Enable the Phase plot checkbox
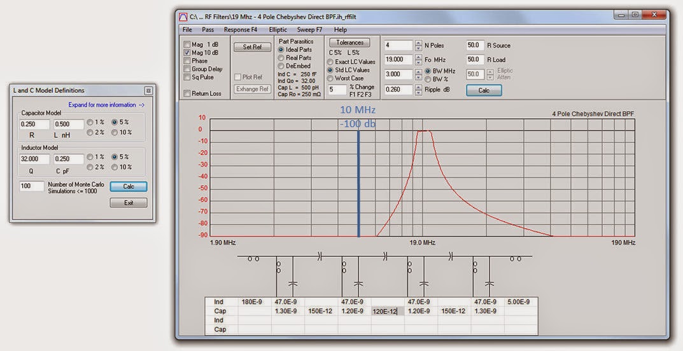Viewport: 683px width, 351px height. (x=187, y=61)
